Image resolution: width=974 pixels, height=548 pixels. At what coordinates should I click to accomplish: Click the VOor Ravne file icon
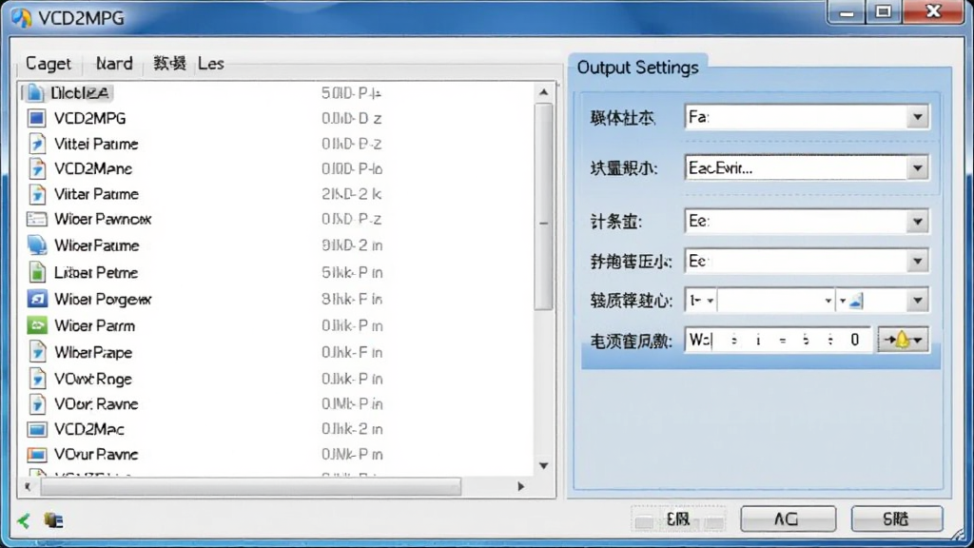(37, 403)
